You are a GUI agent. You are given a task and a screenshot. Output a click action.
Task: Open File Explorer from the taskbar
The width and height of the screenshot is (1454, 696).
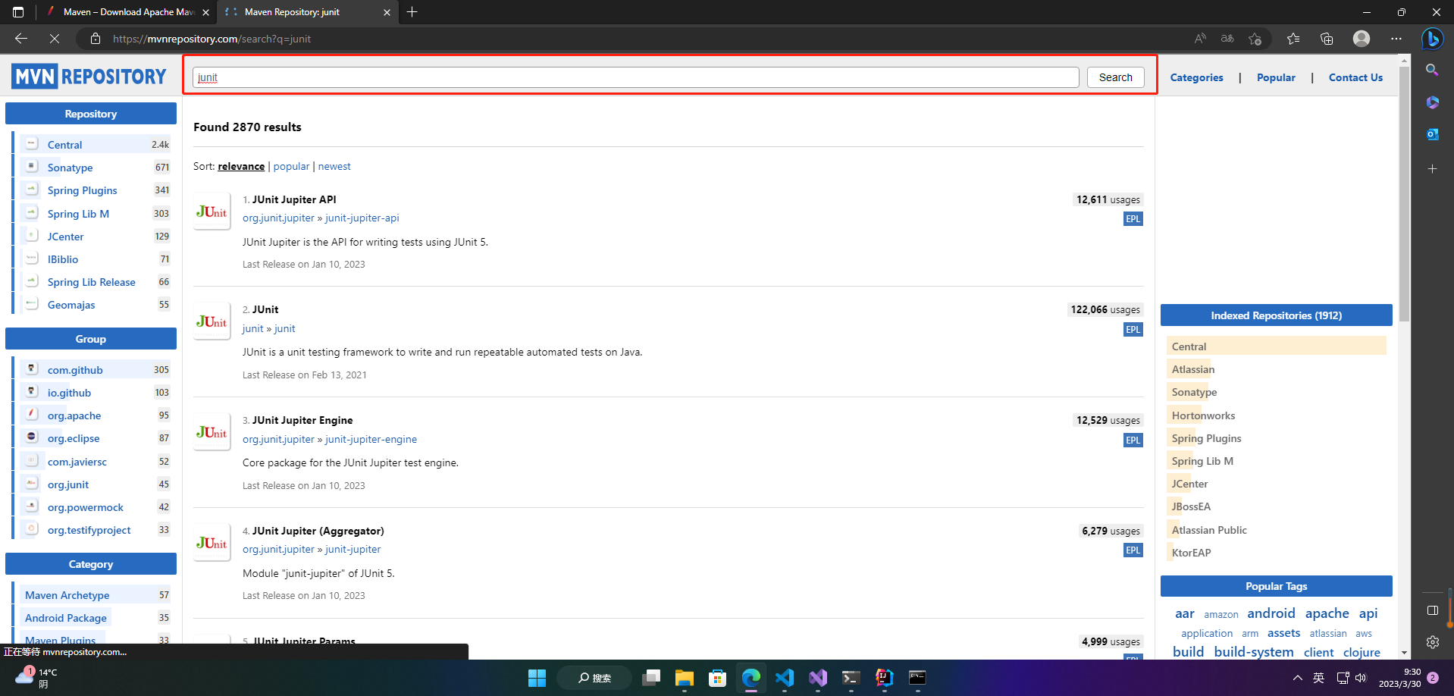pyautogui.click(x=685, y=678)
